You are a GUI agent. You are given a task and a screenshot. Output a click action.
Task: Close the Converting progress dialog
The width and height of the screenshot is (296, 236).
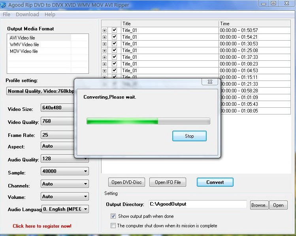(x=210, y=82)
